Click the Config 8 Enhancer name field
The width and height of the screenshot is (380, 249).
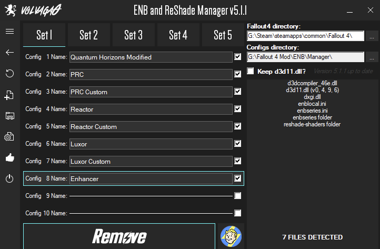click(151, 178)
